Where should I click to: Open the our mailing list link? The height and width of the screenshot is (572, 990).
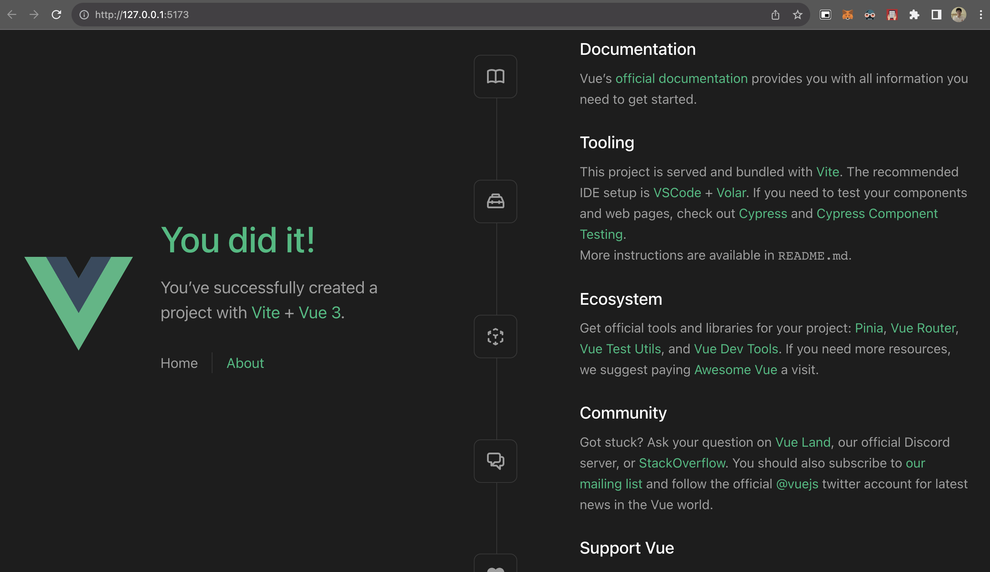[x=611, y=484]
